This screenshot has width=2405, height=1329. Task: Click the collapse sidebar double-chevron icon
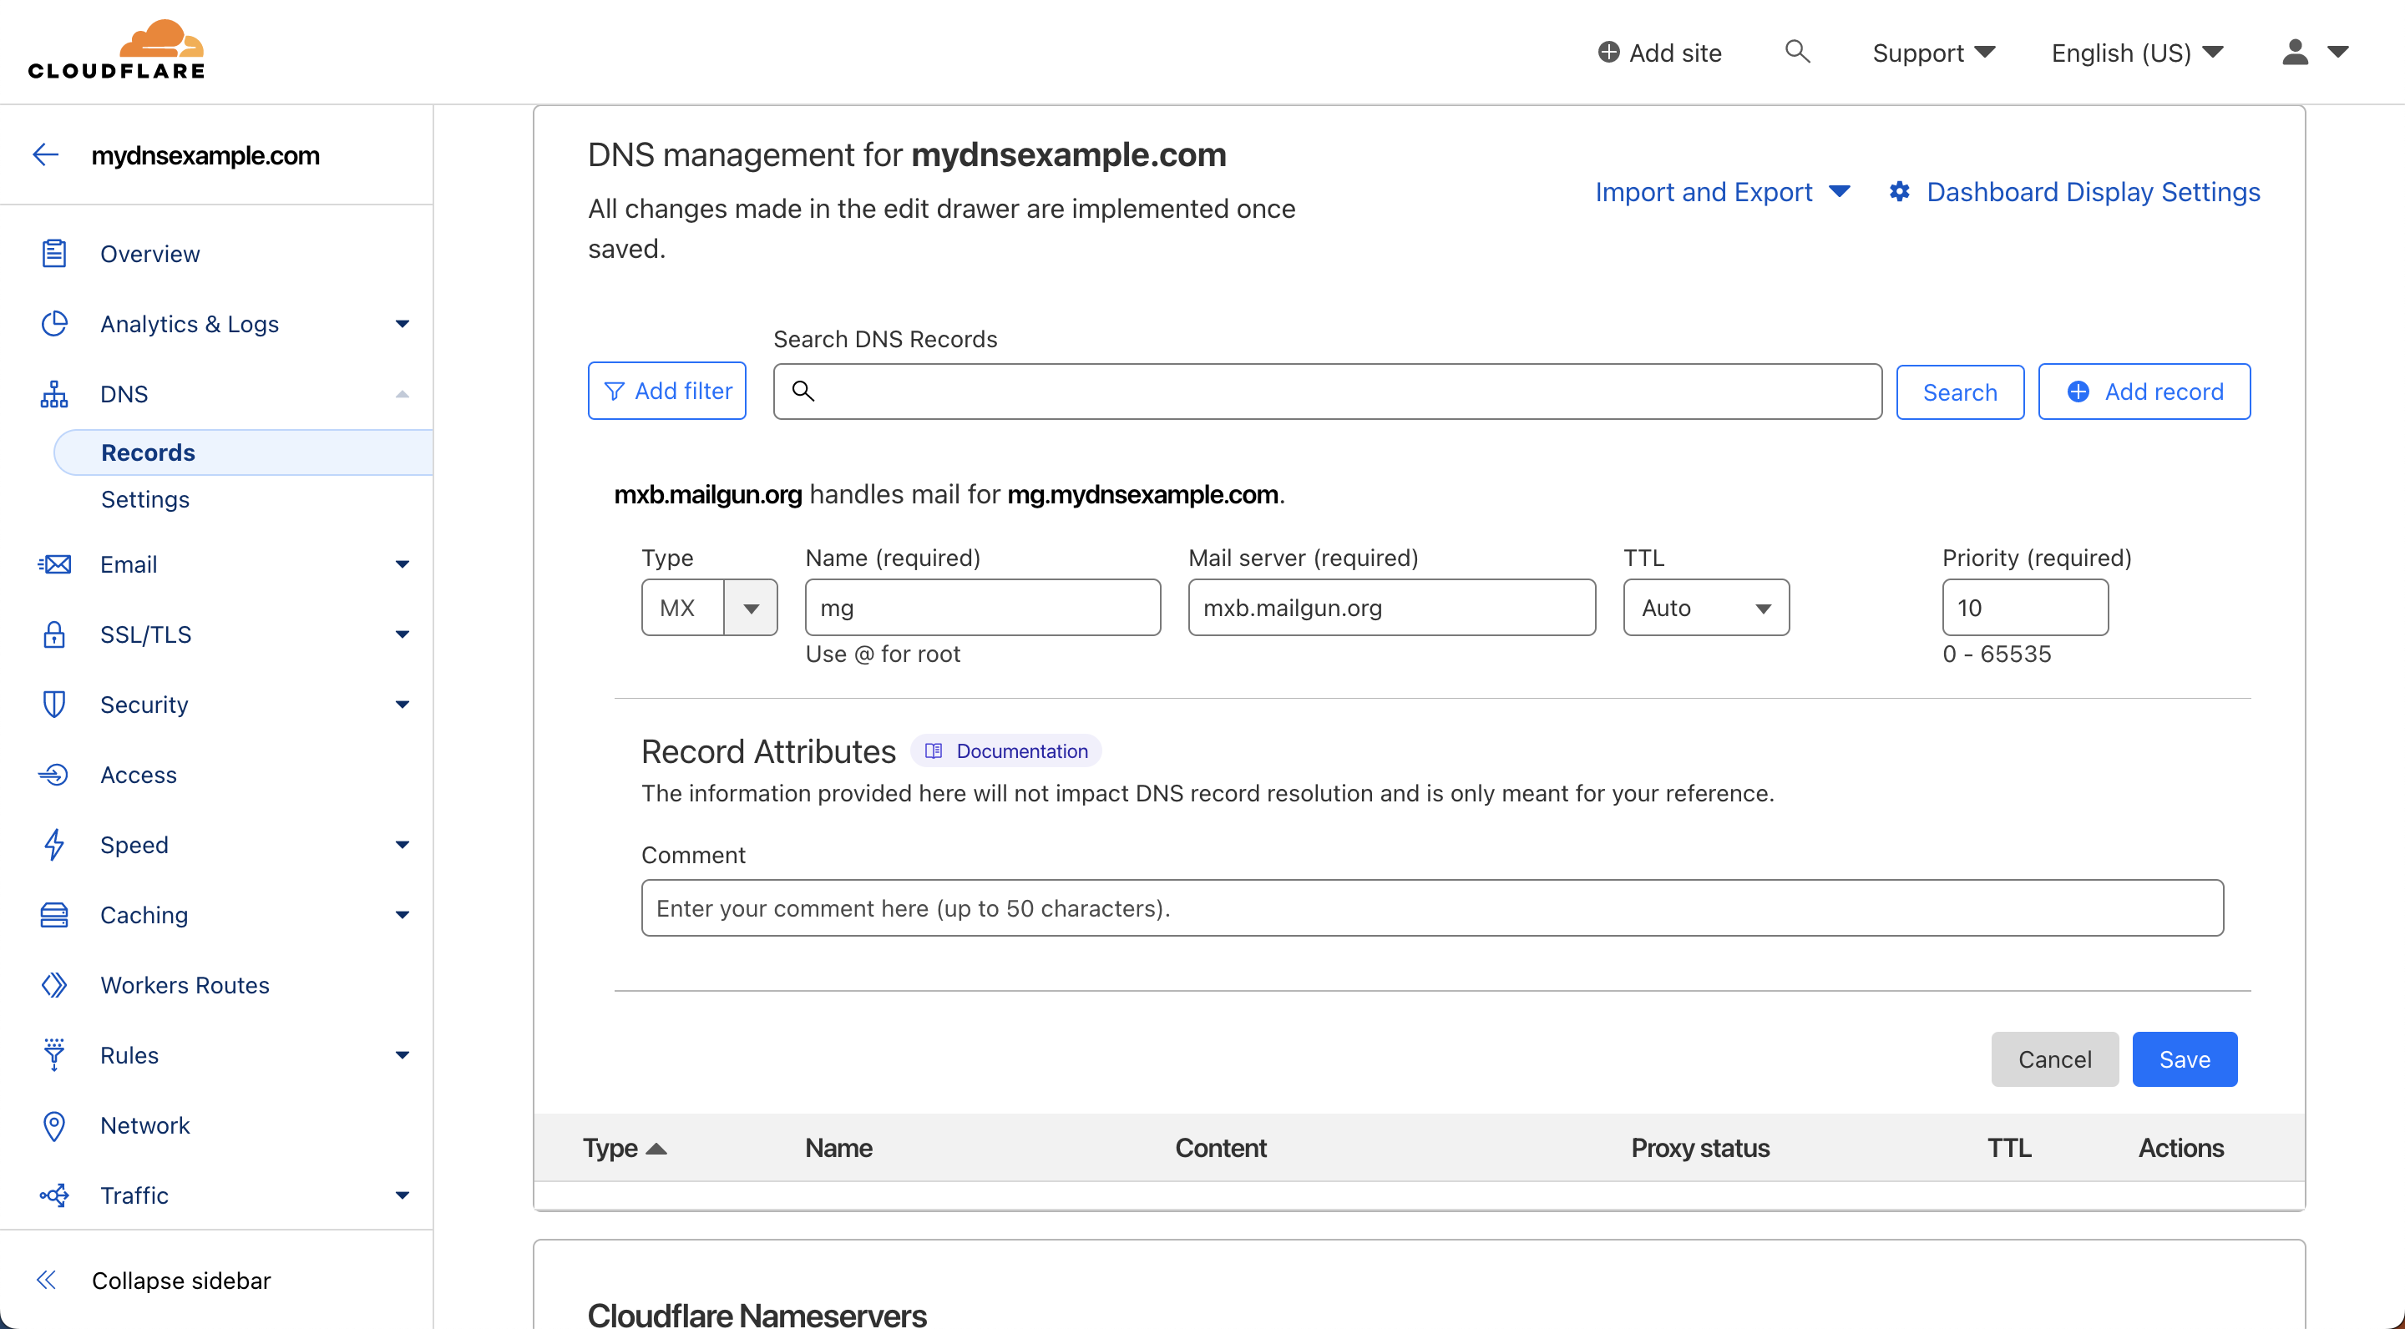46,1280
